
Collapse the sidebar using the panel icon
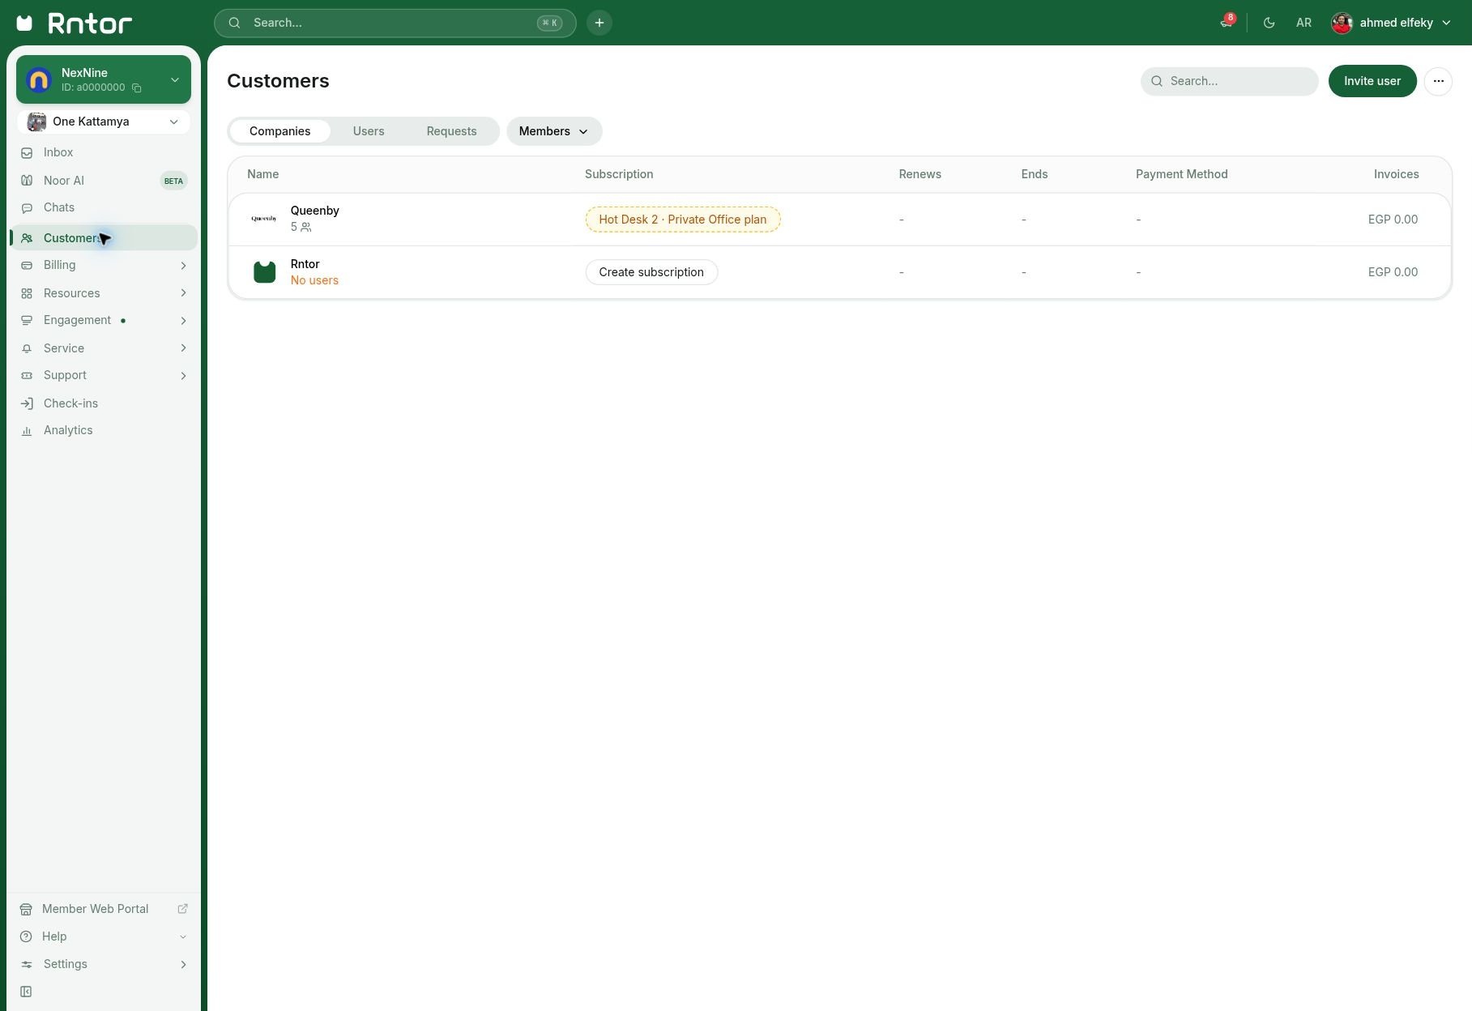tap(26, 992)
